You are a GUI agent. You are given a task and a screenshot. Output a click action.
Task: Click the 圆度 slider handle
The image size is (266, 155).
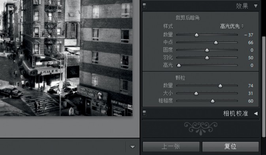[207, 50]
